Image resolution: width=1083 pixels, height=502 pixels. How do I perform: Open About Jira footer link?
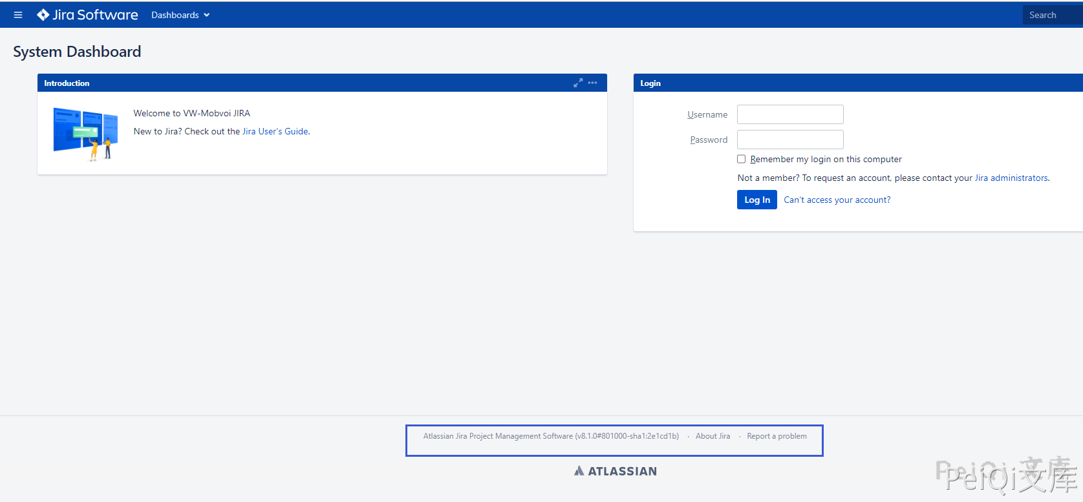coord(713,436)
